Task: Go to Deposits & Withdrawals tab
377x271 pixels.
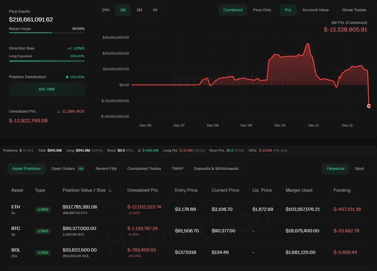Action: [x=216, y=168]
